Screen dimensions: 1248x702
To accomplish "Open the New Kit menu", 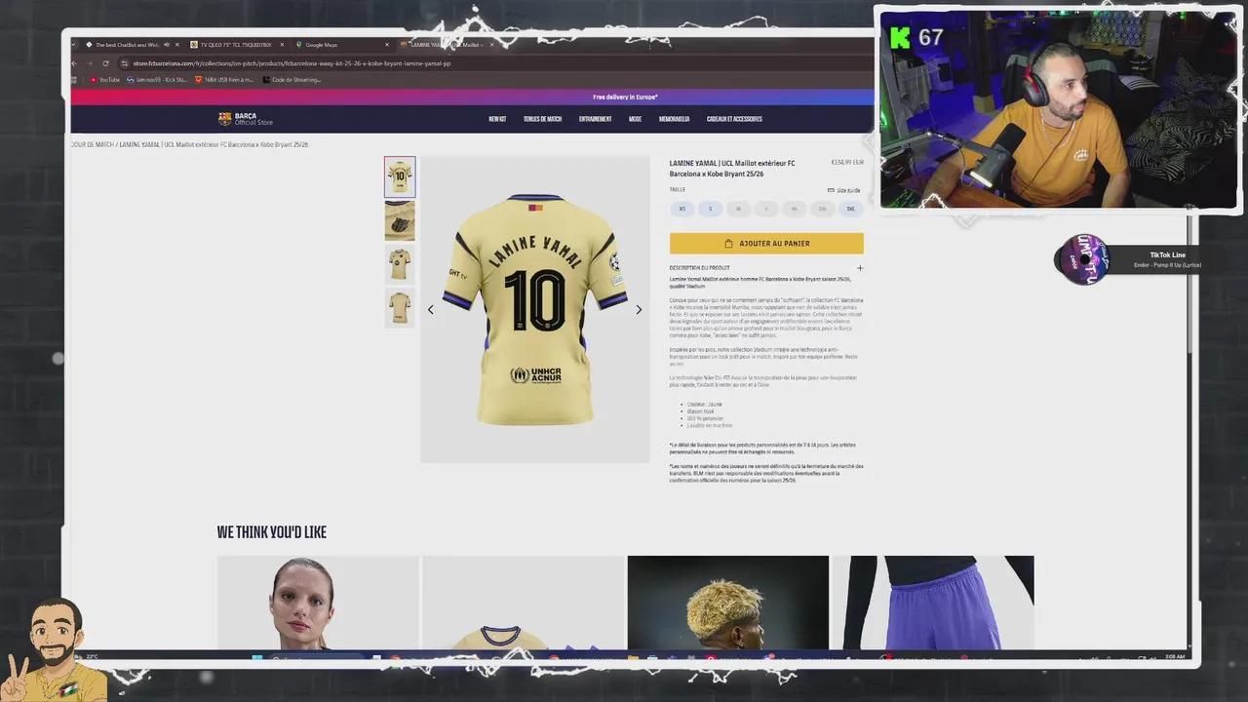I will [497, 119].
